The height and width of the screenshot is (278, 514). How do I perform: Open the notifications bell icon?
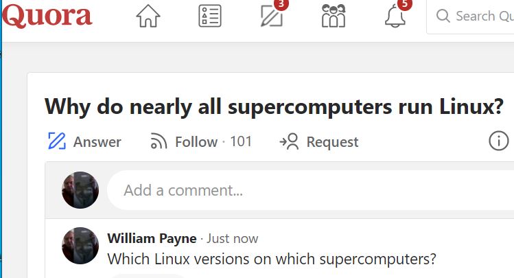pos(395,16)
